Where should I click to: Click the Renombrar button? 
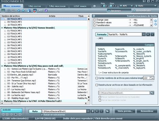pyautogui.click(x=147, y=111)
